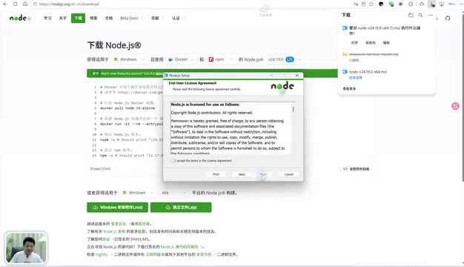
Task: Accept the License Agreement terms checkbox
Action: click(172, 161)
